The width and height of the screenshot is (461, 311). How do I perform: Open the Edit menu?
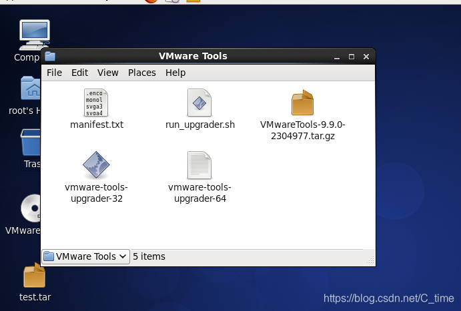coord(79,73)
